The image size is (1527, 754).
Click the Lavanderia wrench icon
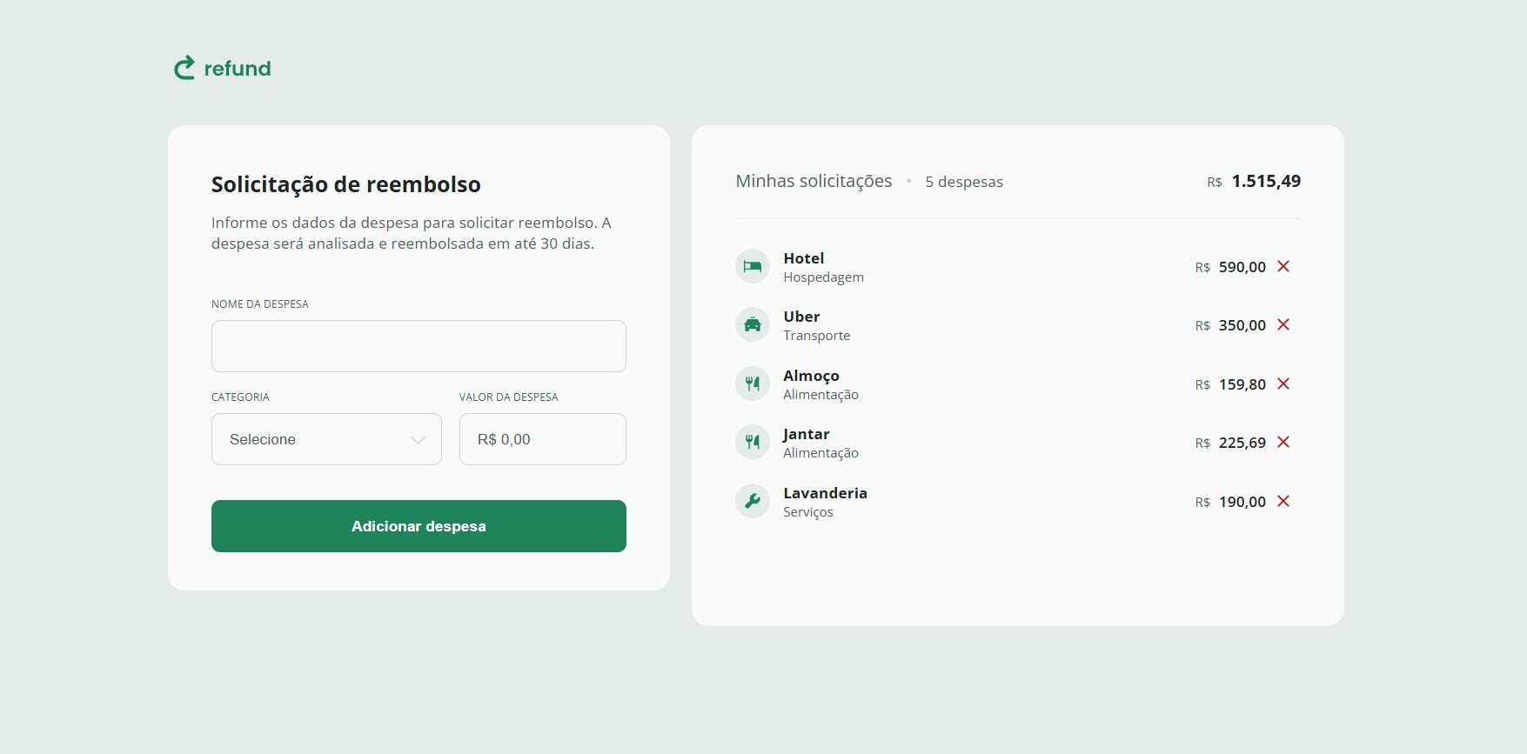(x=753, y=501)
